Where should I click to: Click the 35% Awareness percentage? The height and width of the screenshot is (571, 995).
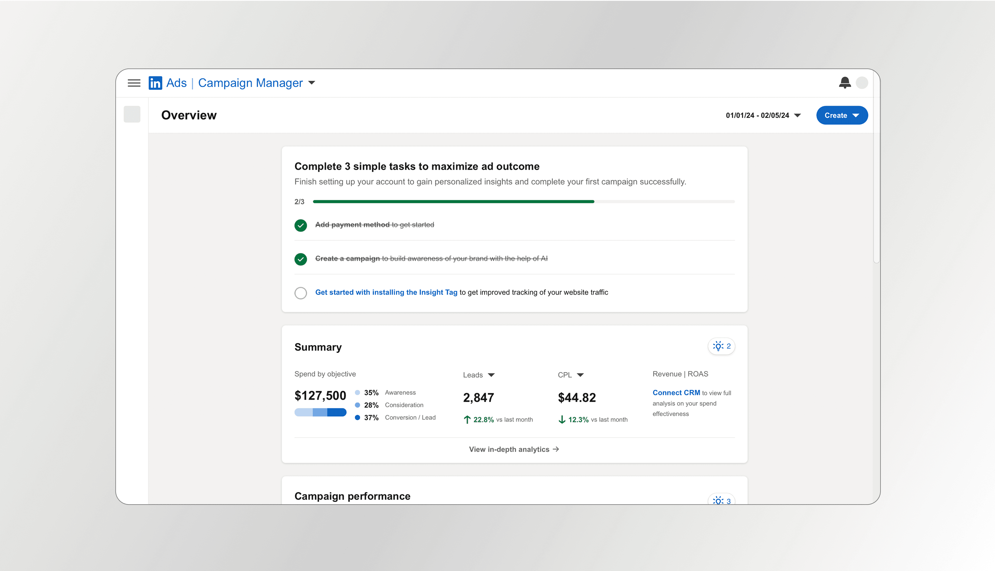click(x=371, y=393)
